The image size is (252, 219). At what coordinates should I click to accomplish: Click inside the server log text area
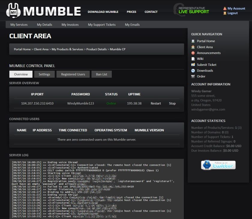tap(96, 189)
